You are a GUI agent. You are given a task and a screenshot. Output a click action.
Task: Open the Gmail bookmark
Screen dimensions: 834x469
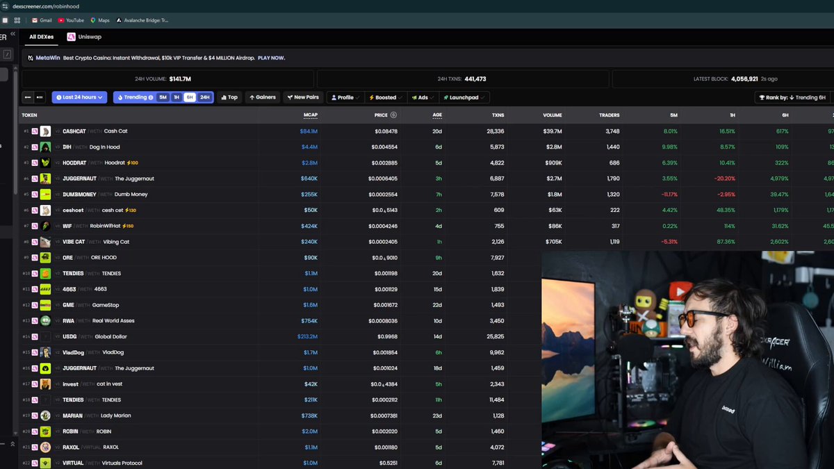point(42,20)
